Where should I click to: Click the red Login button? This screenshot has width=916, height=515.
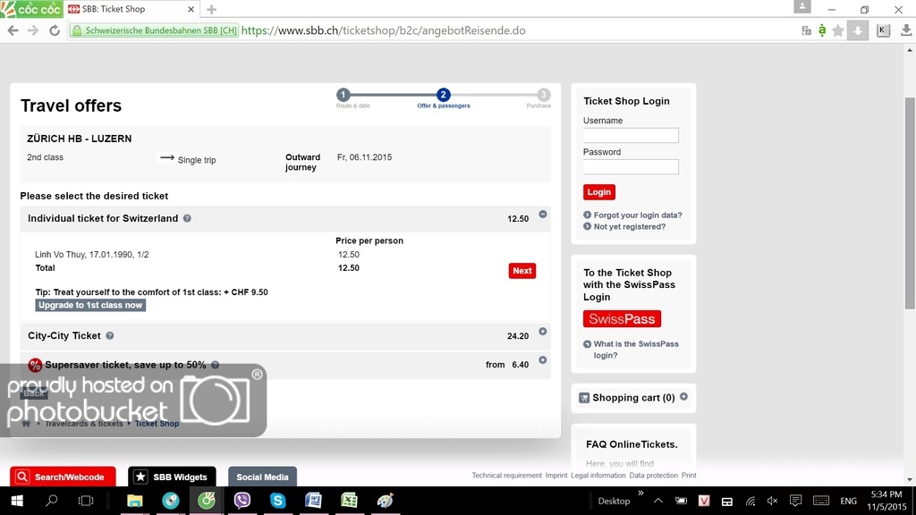(x=598, y=192)
